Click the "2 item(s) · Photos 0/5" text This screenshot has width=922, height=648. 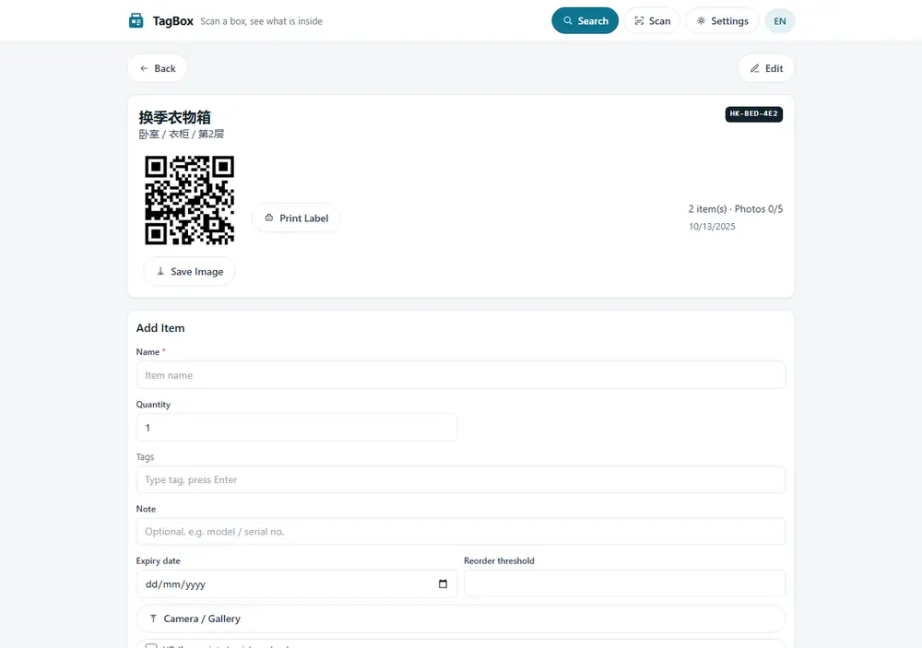coord(735,208)
